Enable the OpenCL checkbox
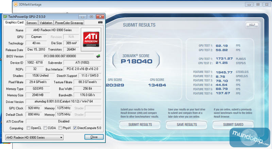 tap(28, 128)
